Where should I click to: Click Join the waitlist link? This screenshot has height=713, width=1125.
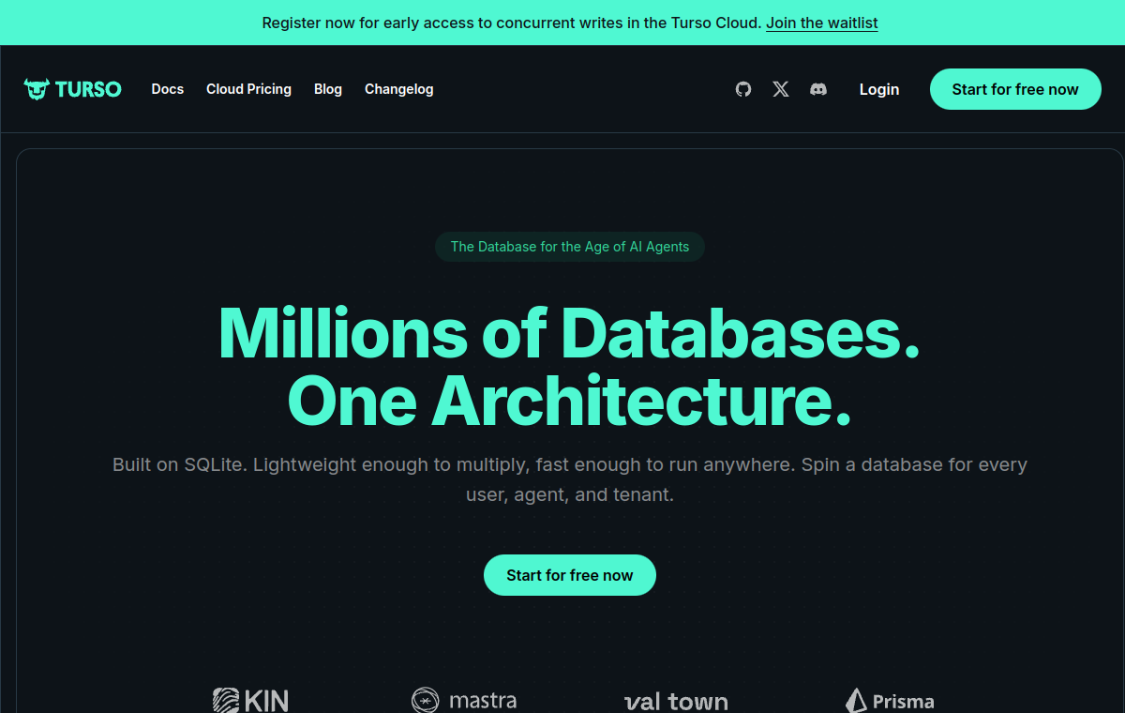pos(822,23)
